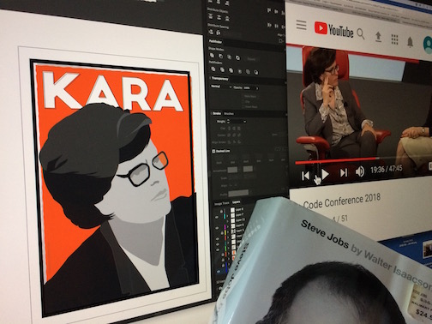Select projecting cap in Stroke panel
Image resolution: width=432 pixels, height=324 pixels.
[238, 129]
